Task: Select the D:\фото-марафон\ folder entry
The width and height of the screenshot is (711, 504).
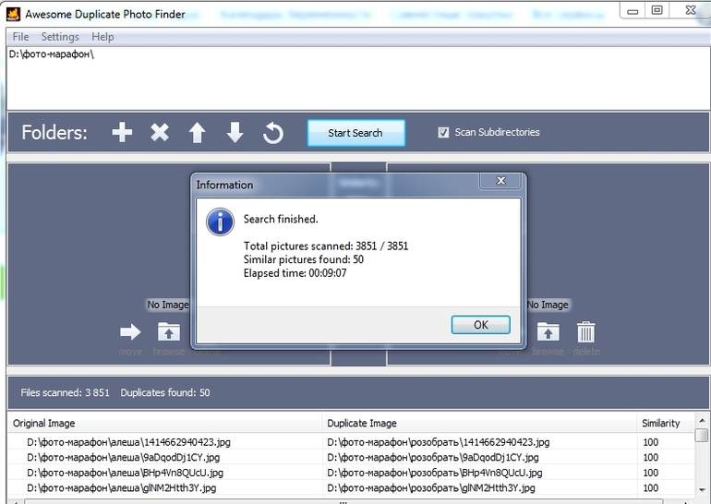Action: point(51,54)
